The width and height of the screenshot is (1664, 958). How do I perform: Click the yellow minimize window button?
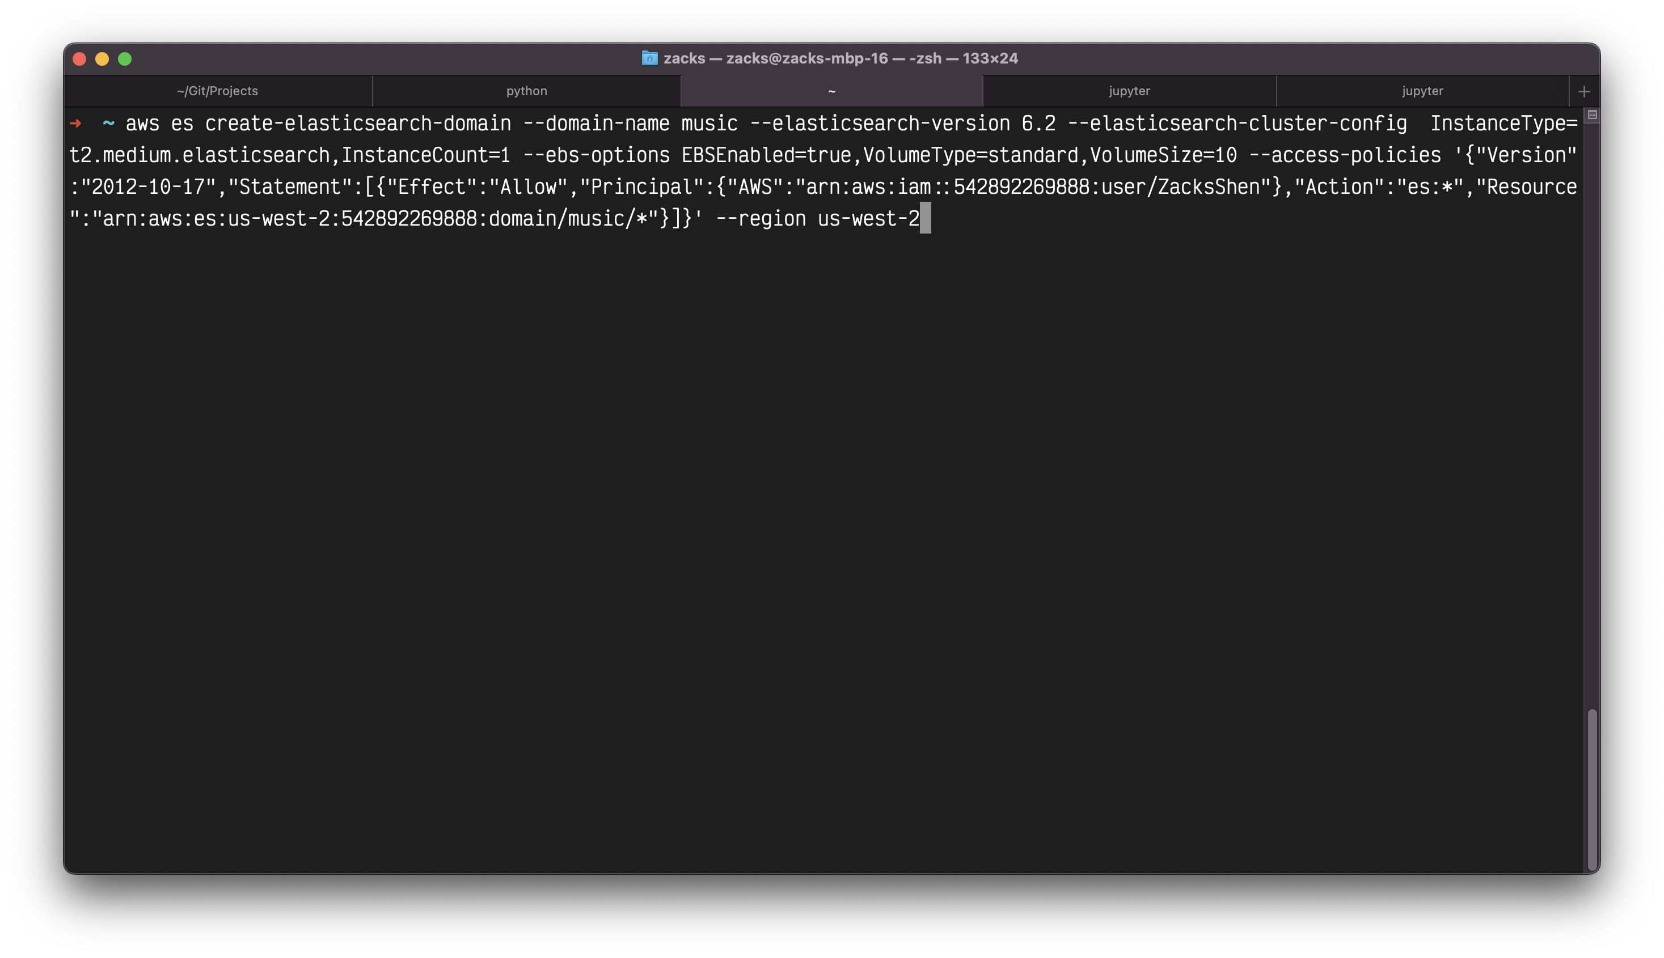102,59
